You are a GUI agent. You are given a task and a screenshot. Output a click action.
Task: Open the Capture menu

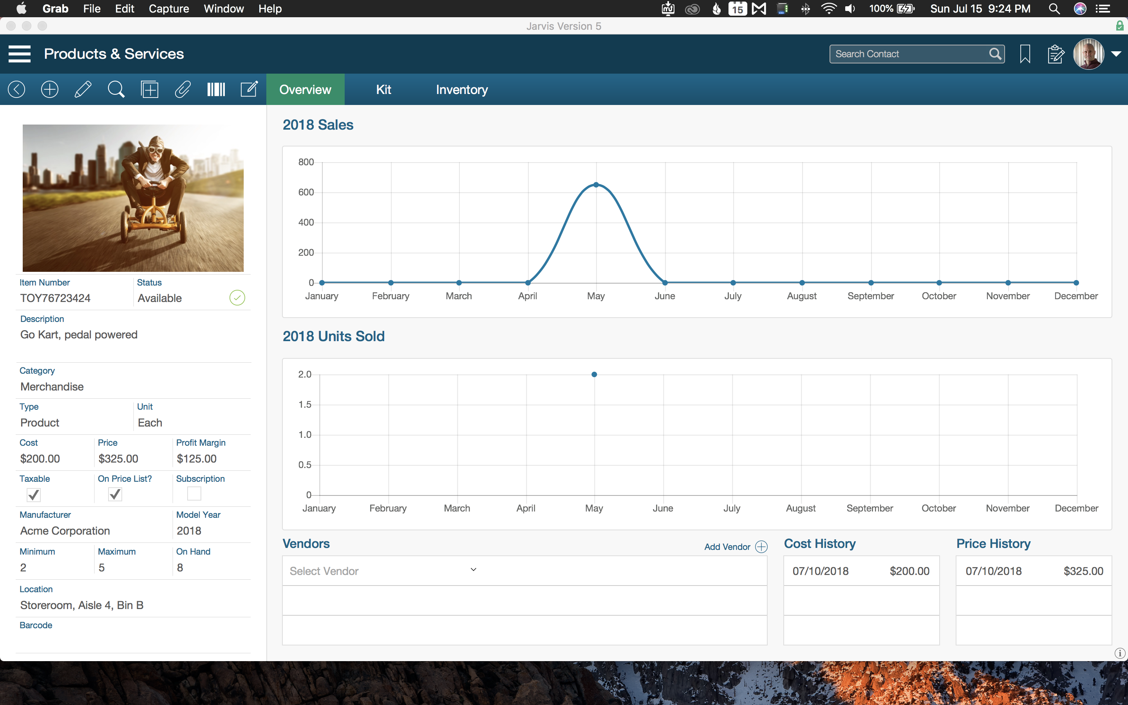coord(169,8)
